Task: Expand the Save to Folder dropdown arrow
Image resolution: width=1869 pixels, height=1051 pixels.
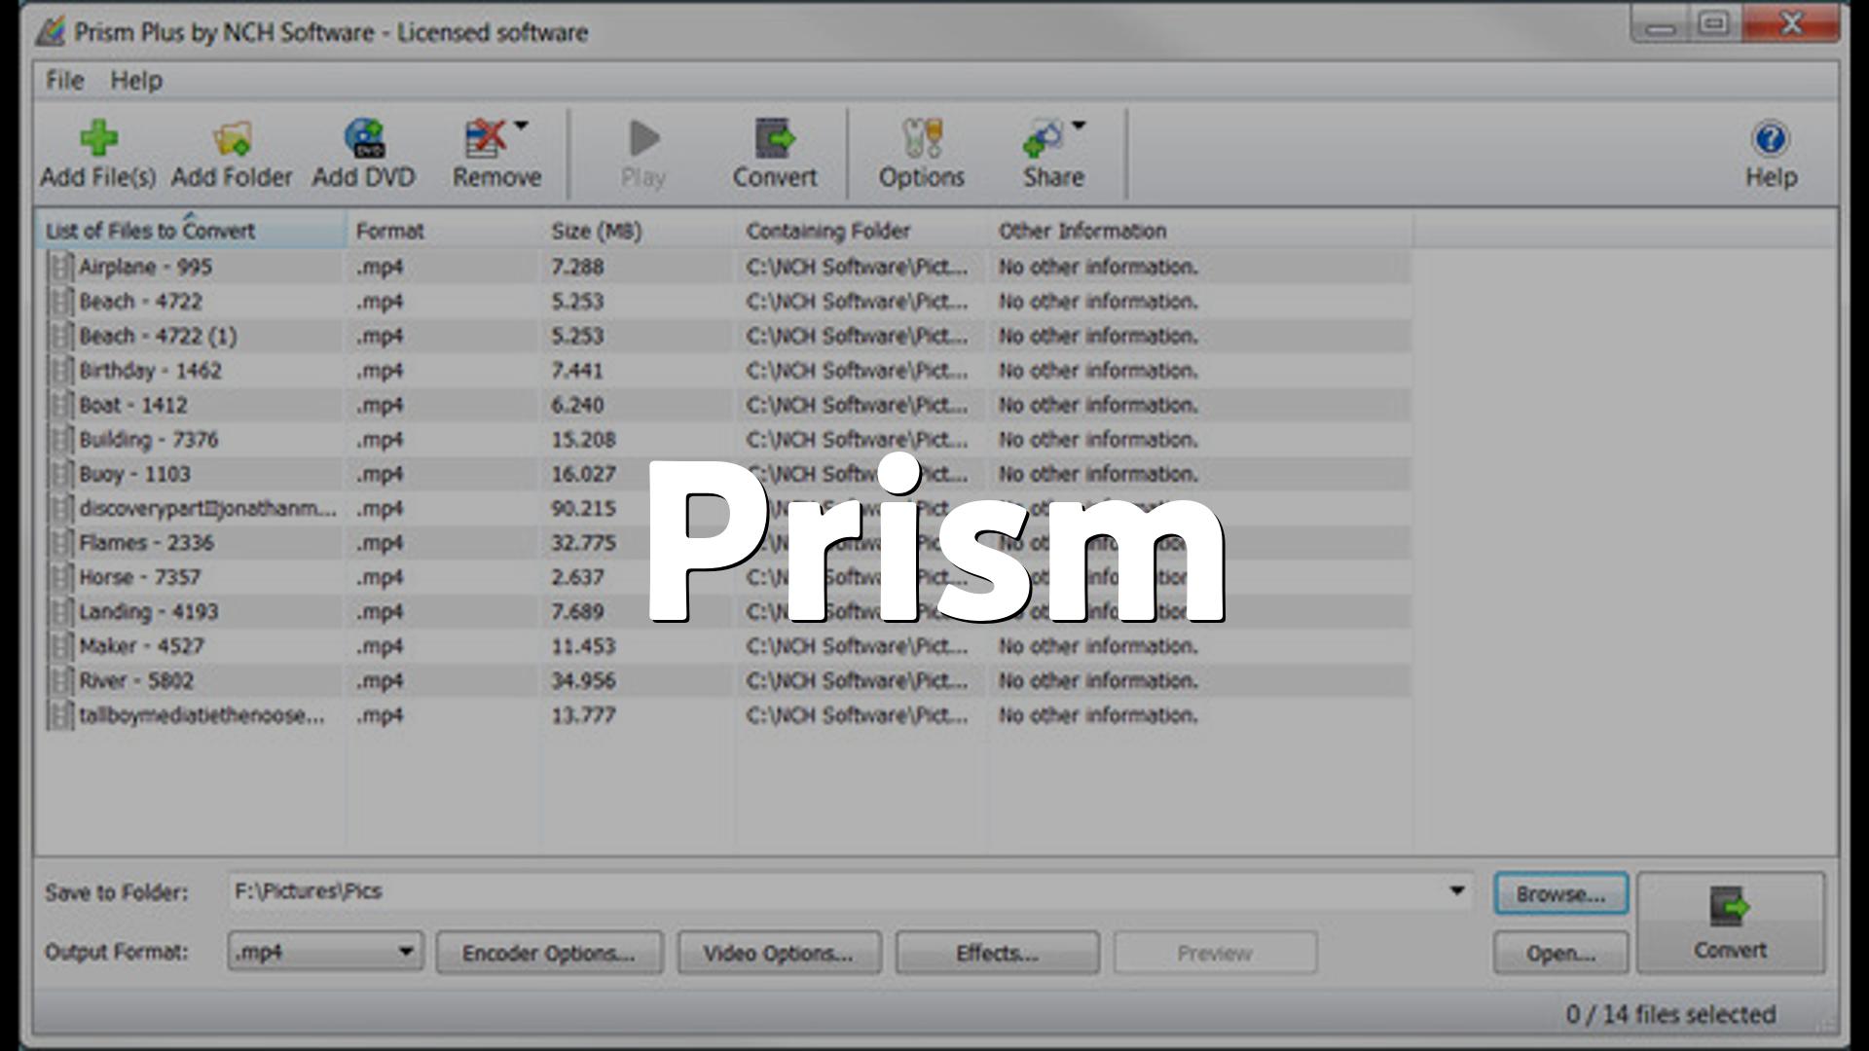Action: (x=1457, y=891)
